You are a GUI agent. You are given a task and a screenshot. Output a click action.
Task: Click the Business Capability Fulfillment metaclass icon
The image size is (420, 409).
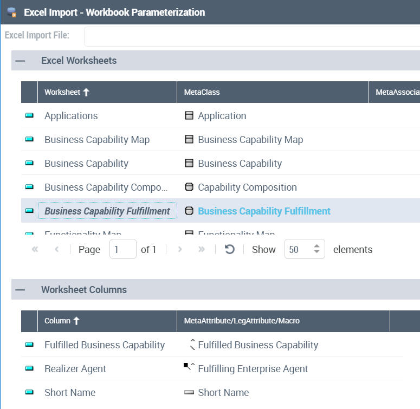point(189,211)
